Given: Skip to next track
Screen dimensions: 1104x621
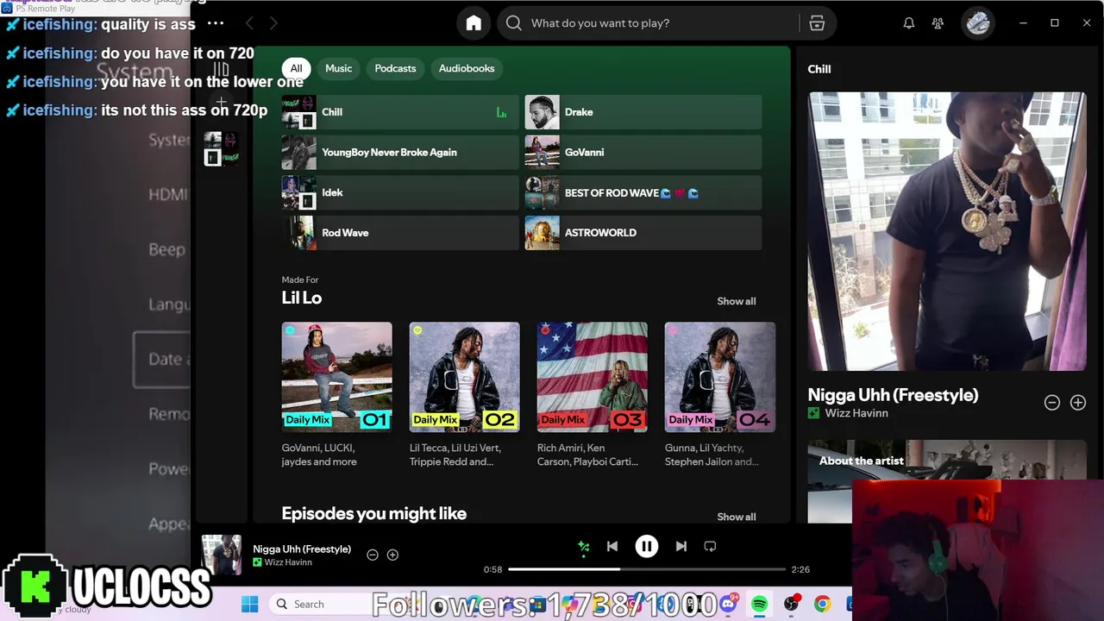Looking at the screenshot, I should tap(681, 546).
